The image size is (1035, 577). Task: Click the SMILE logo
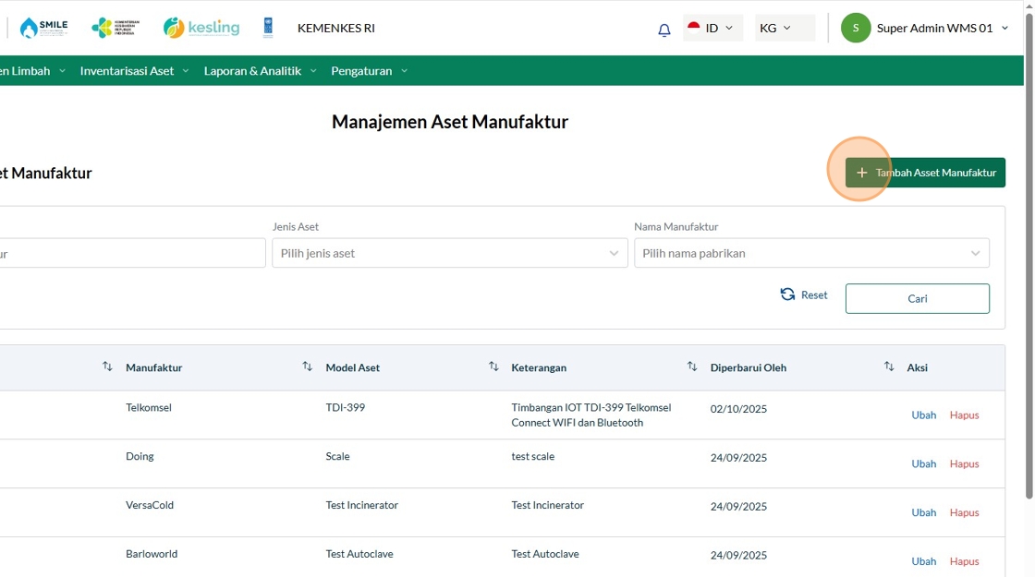tap(43, 28)
